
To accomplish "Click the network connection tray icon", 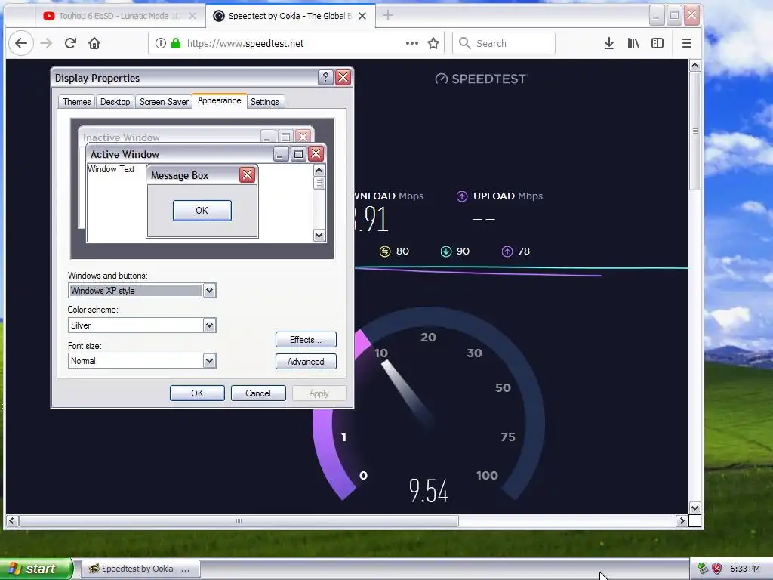I will (x=703, y=569).
